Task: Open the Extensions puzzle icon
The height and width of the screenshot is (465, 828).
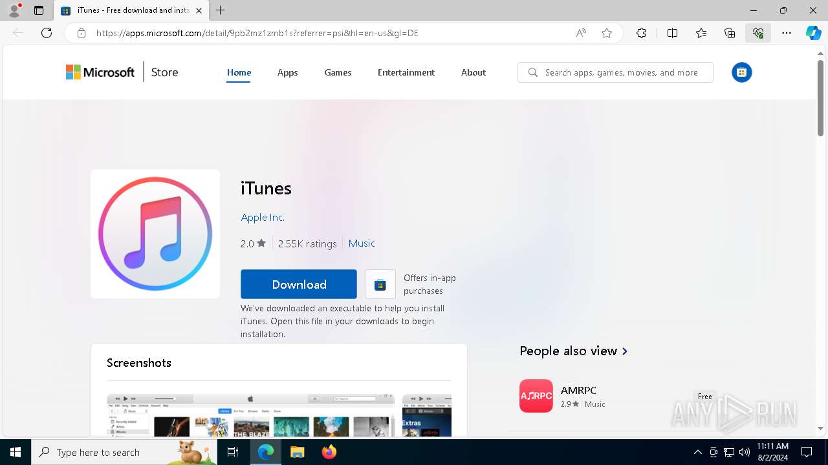Action: (x=641, y=33)
